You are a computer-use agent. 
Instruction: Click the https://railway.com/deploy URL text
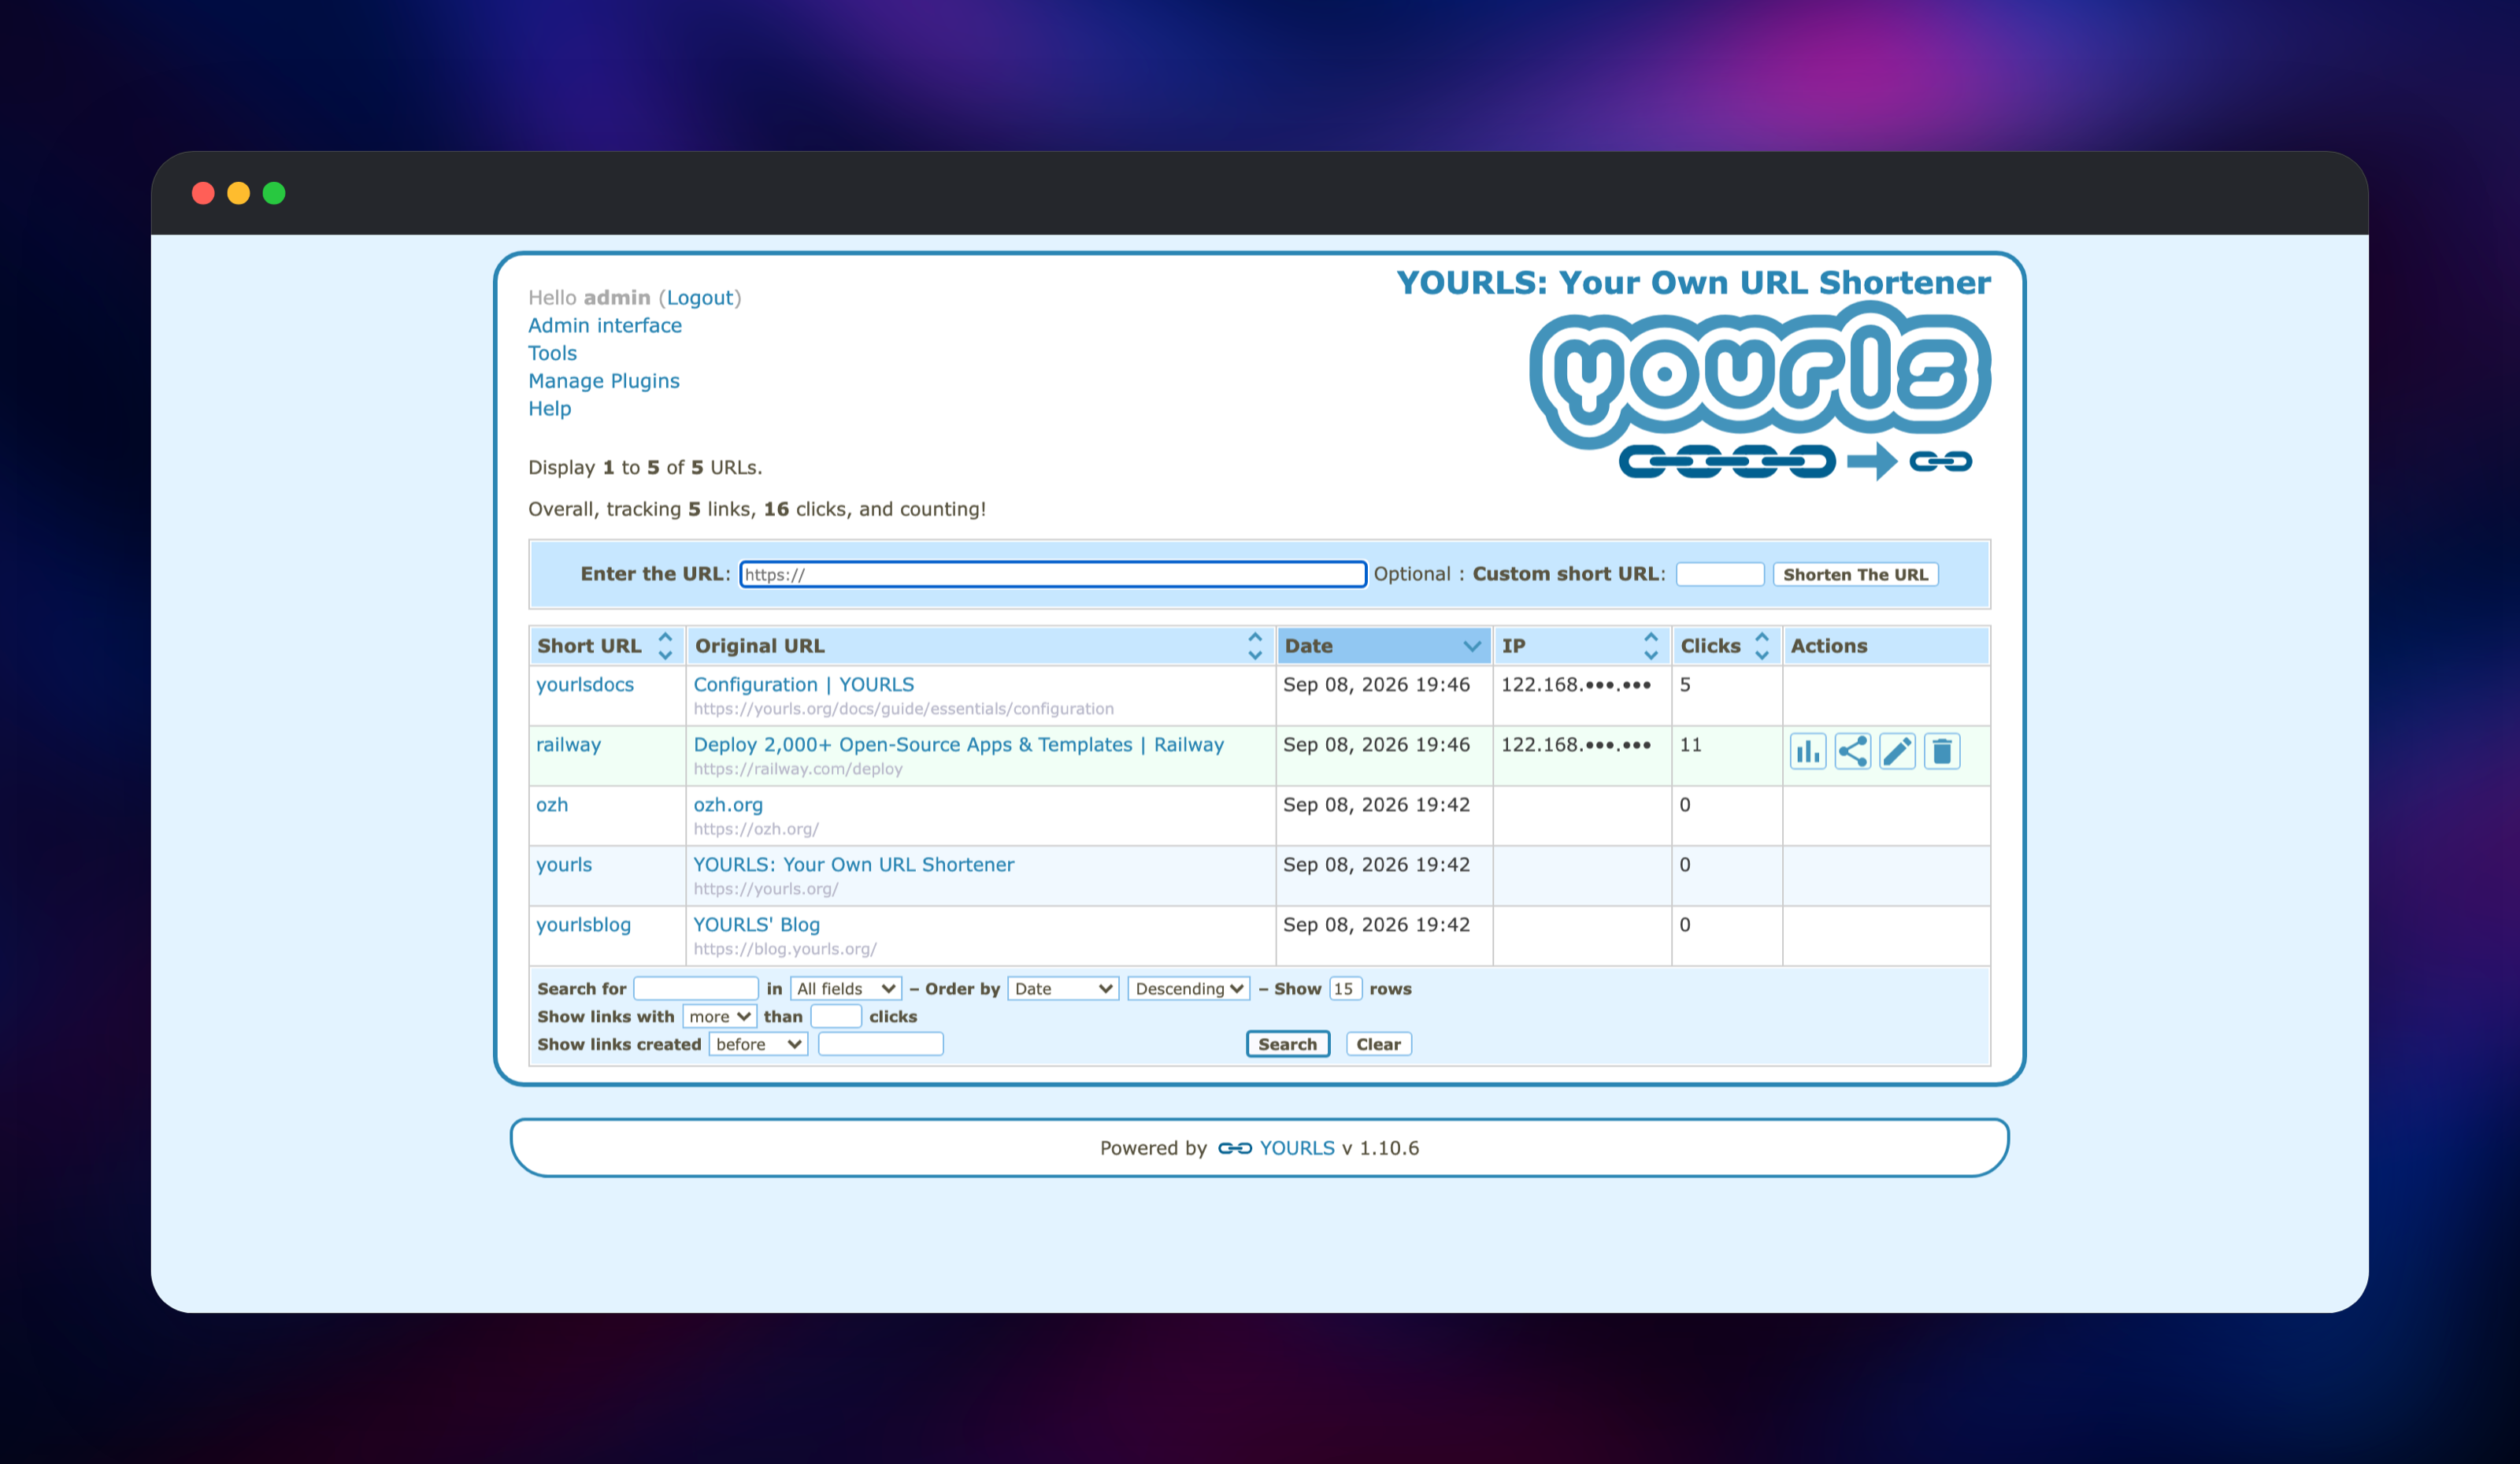tap(798, 769)
